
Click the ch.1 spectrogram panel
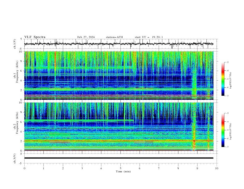click(119, 75)
